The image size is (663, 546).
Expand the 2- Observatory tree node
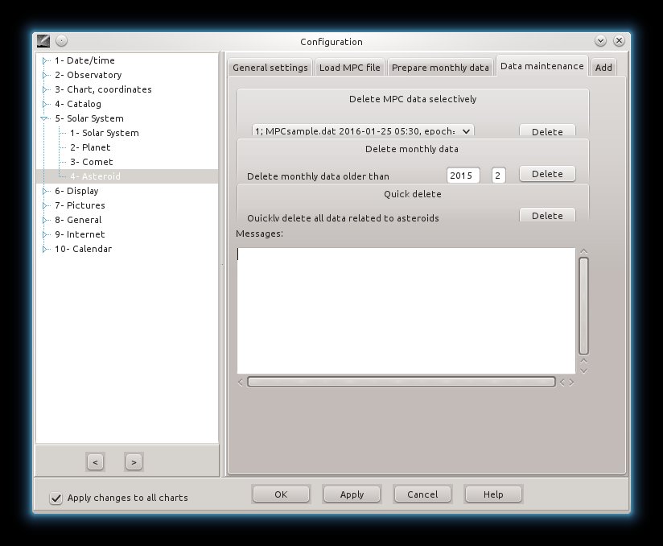click(45, 76)
